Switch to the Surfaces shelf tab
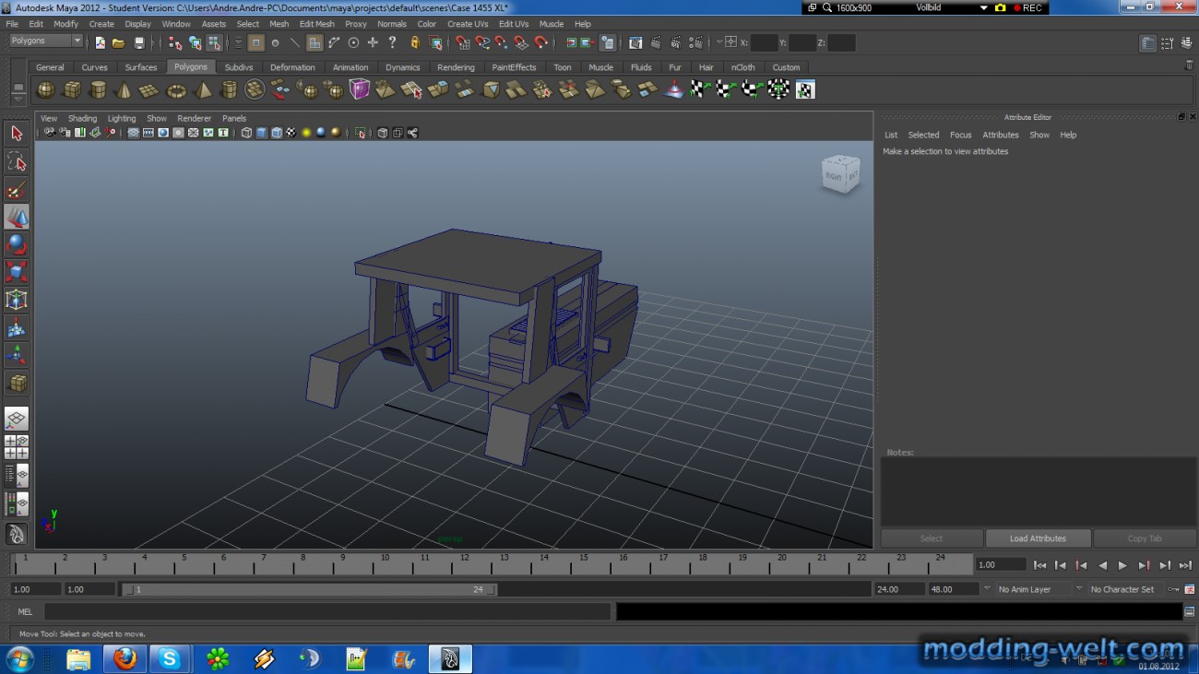Viewport: 1199px width, 674px height. click(x=141, y=67)
